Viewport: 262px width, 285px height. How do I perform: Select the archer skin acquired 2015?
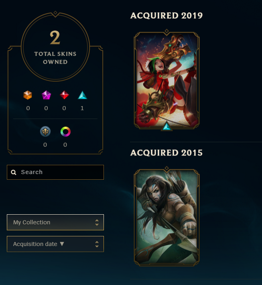[167, 217]
